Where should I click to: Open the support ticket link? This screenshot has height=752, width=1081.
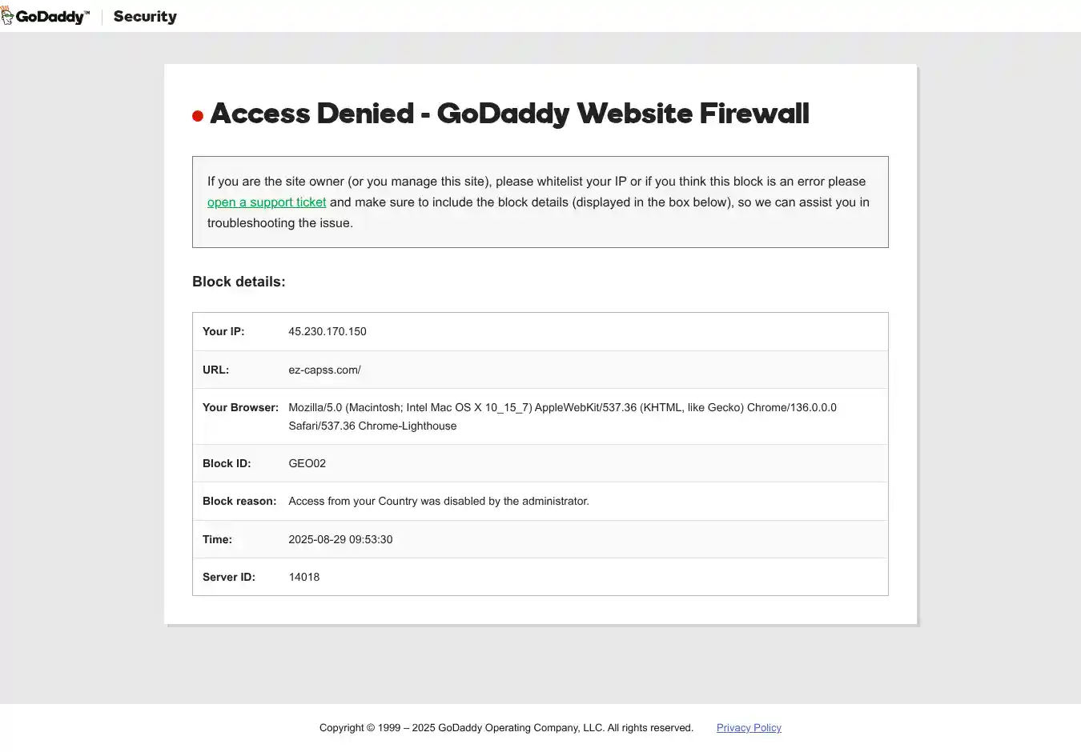[267, 202]
